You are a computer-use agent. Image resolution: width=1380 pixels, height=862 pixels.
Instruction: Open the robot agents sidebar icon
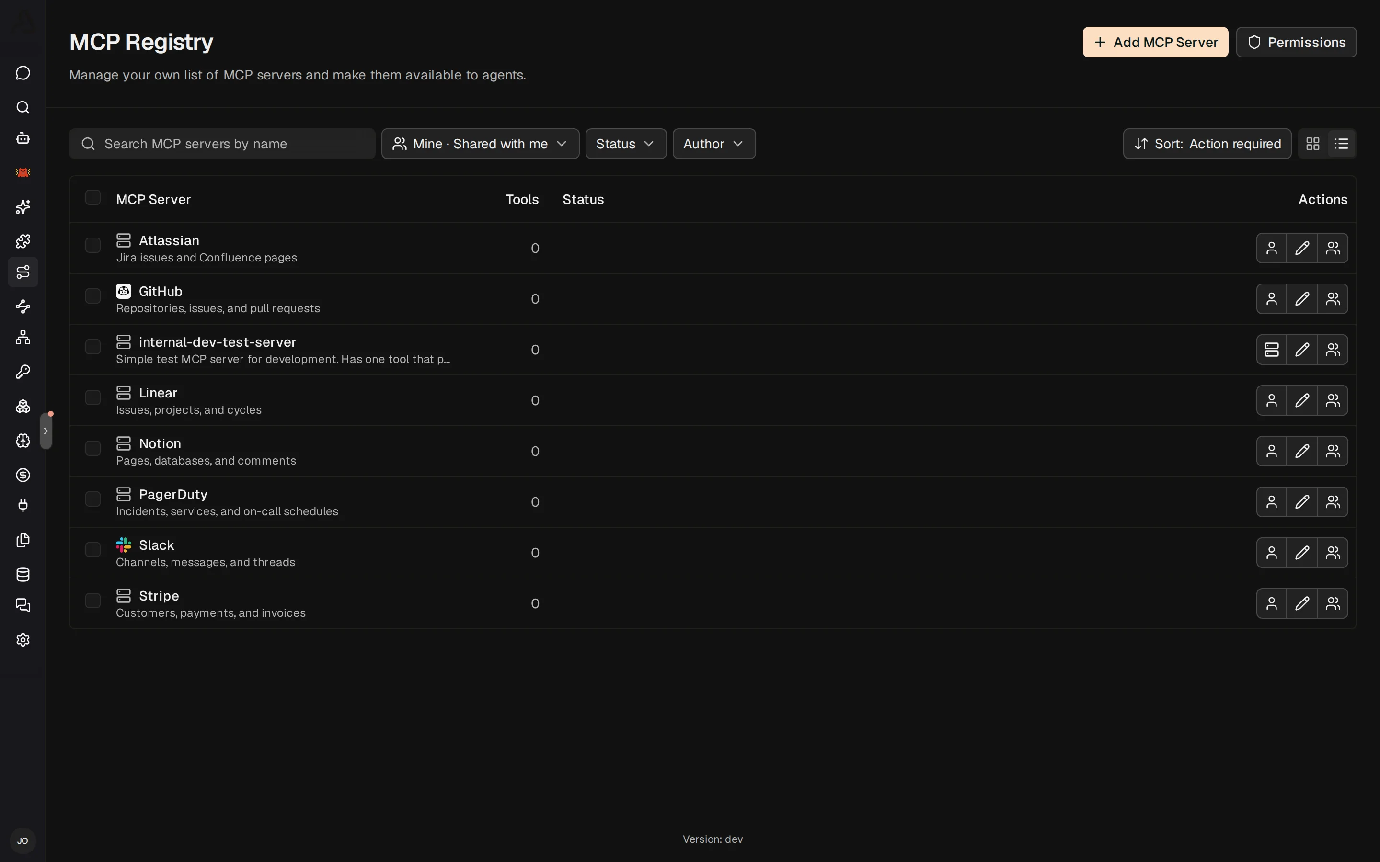coord(23,138)
